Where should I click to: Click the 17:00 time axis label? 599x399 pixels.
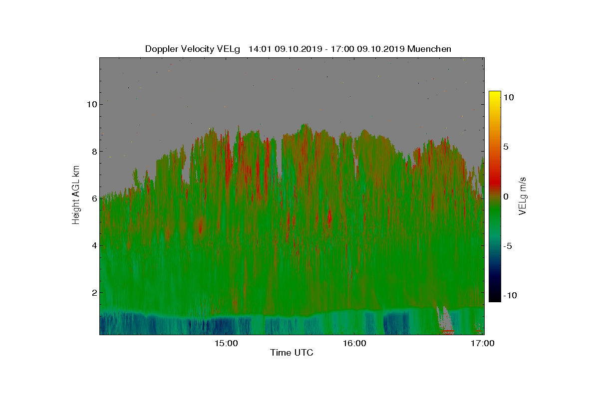[x=483, y=344]
